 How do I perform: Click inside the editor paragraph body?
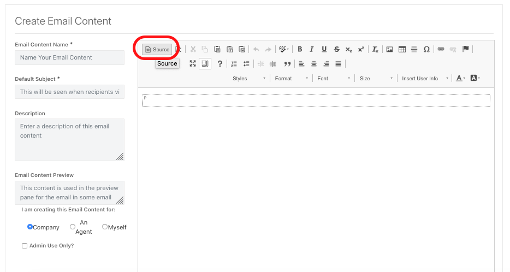(316, 101)
